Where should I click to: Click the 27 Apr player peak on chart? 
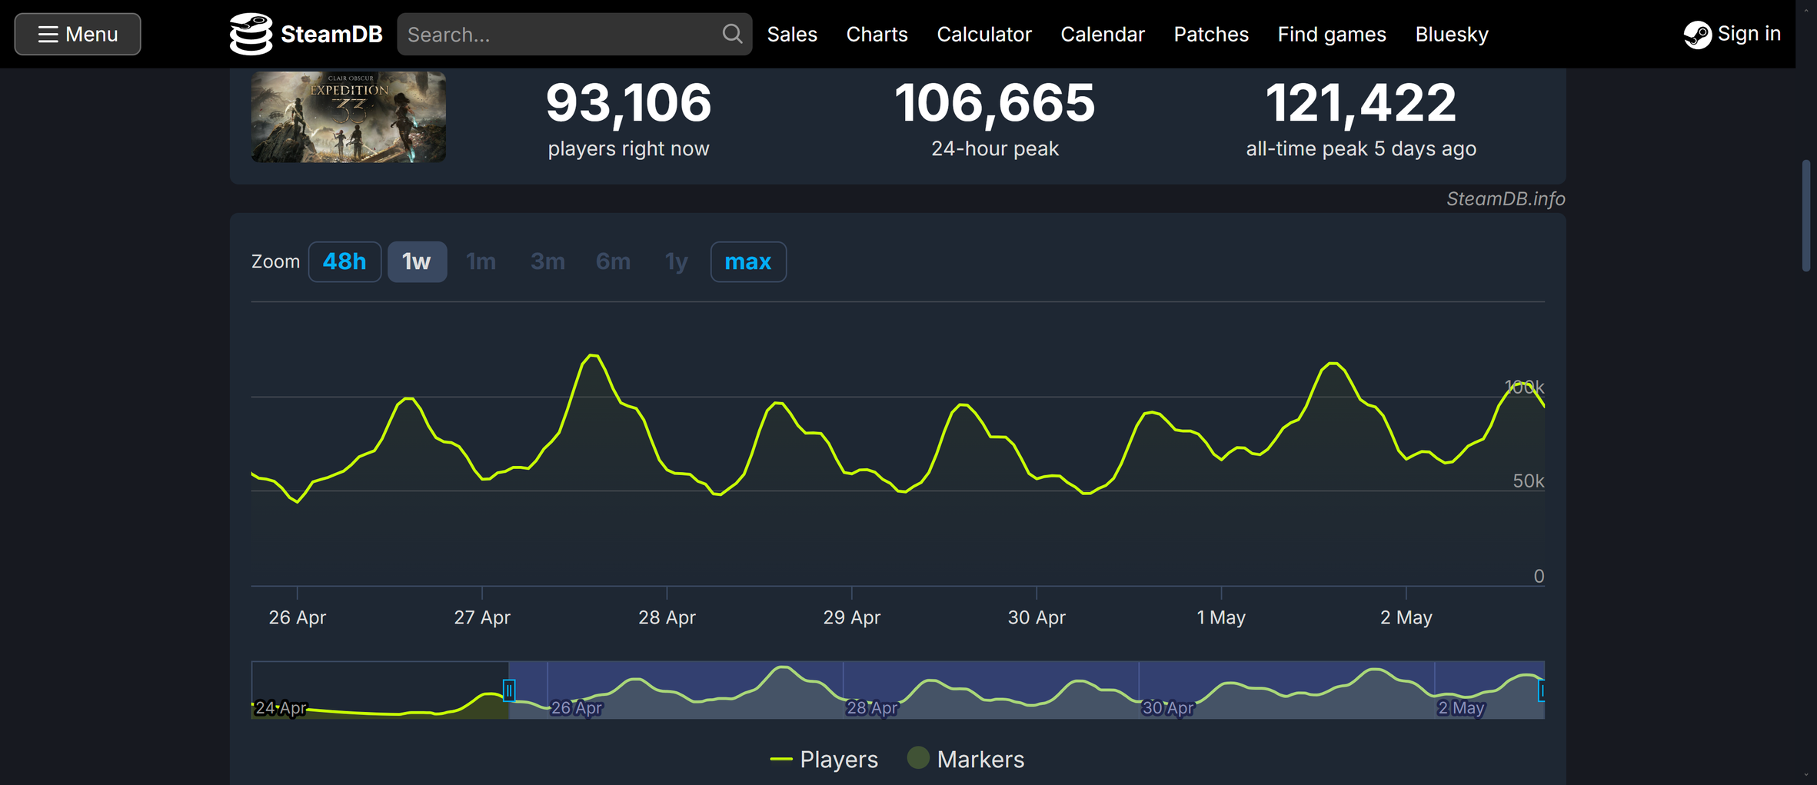pyautogui.click(x=593, y=355)
